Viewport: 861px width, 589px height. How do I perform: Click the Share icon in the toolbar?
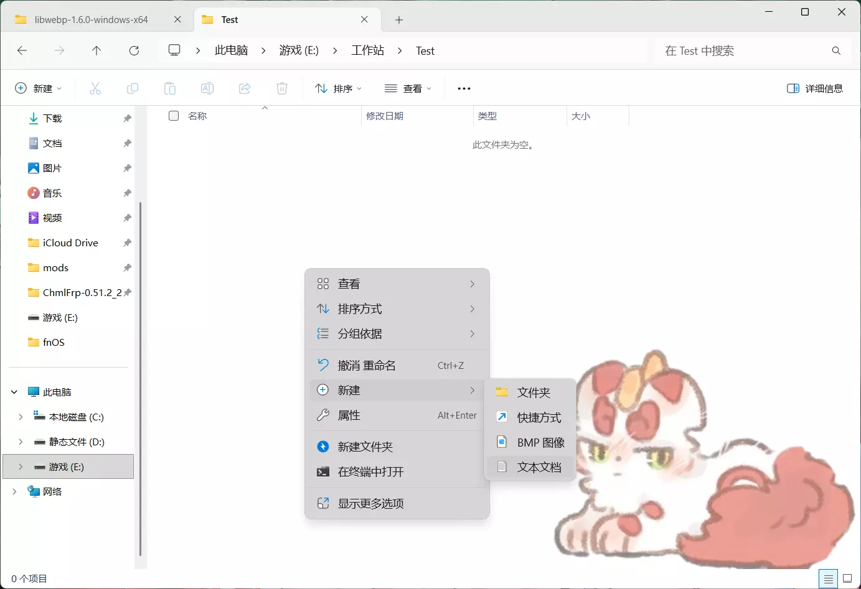click(x=244, y=88)
